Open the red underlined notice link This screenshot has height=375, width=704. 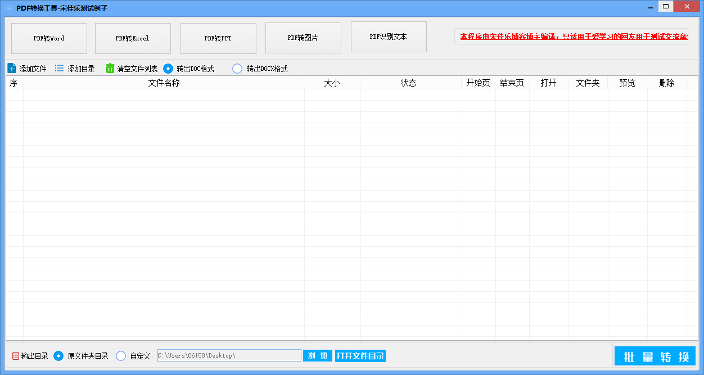tap(574, 37)
